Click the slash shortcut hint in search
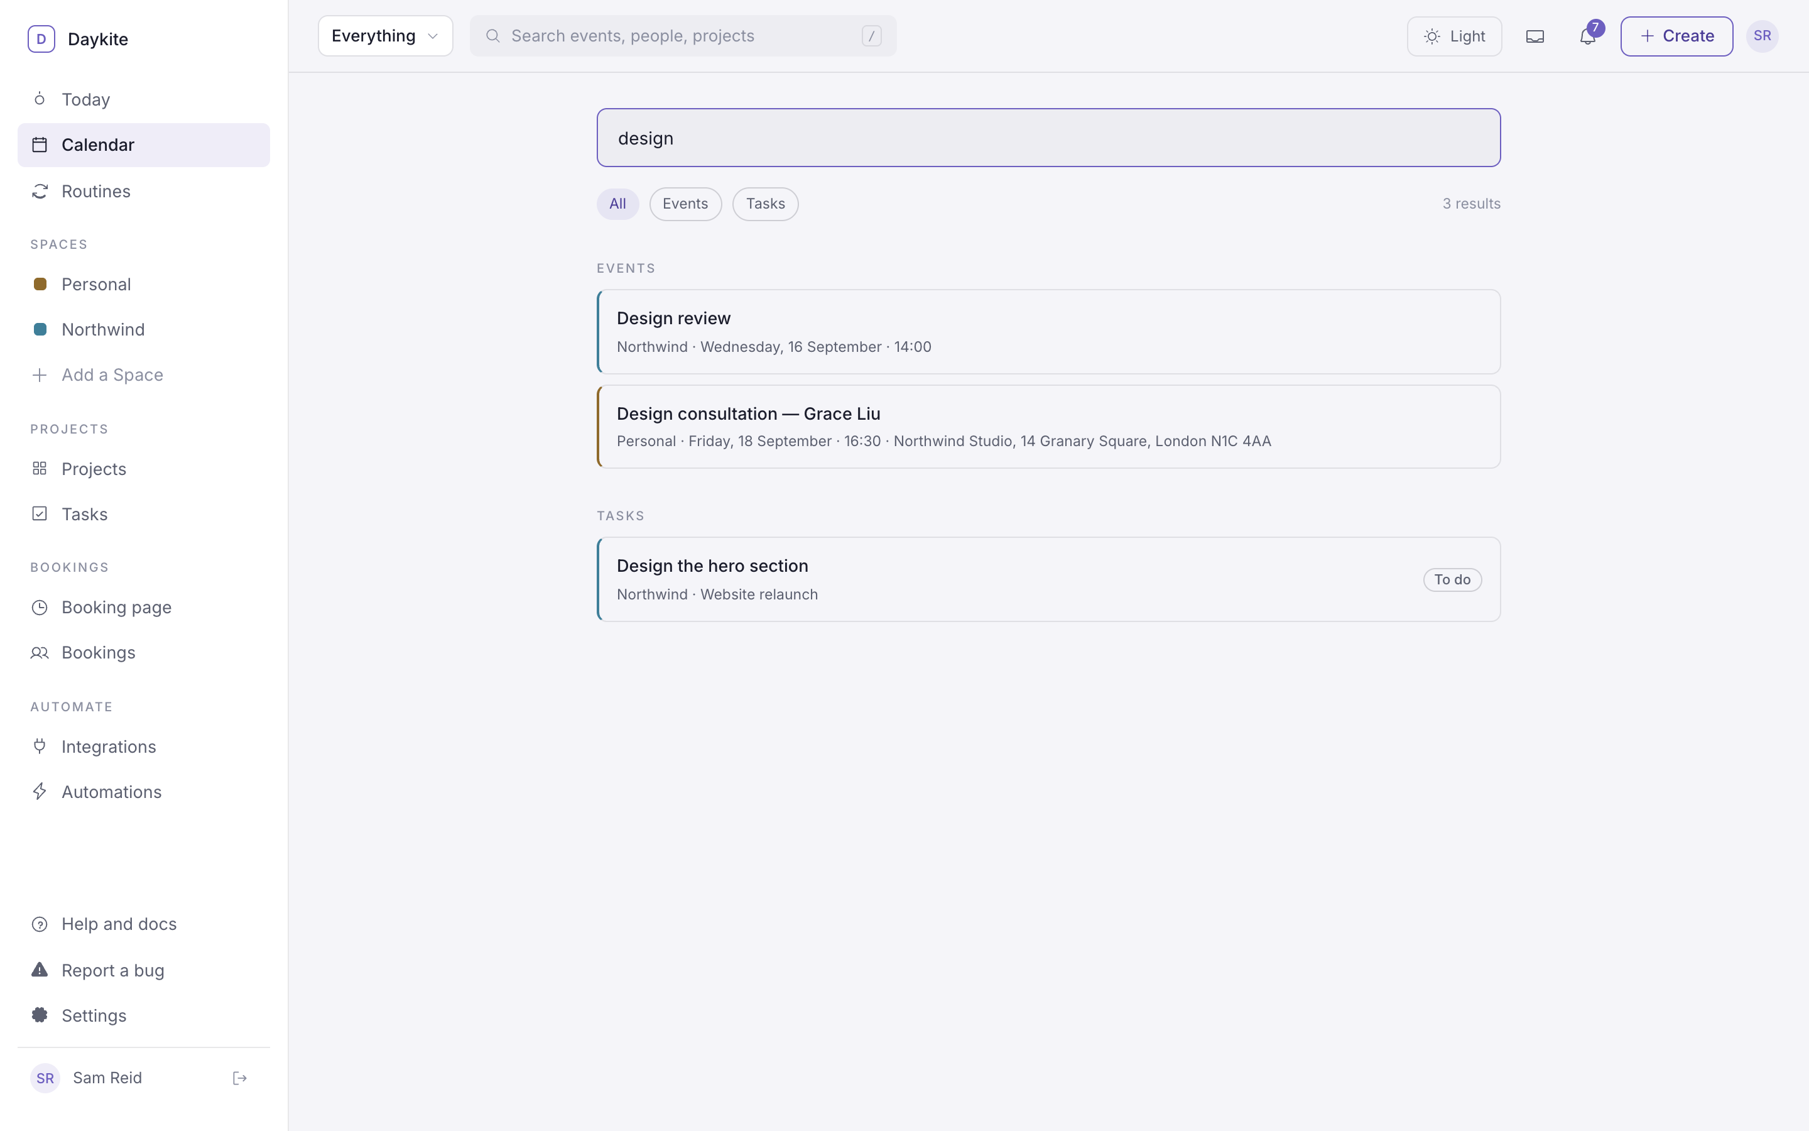Image resolution: width=1809 pixels, height=1131 pixels. click(x=872, y=36)
